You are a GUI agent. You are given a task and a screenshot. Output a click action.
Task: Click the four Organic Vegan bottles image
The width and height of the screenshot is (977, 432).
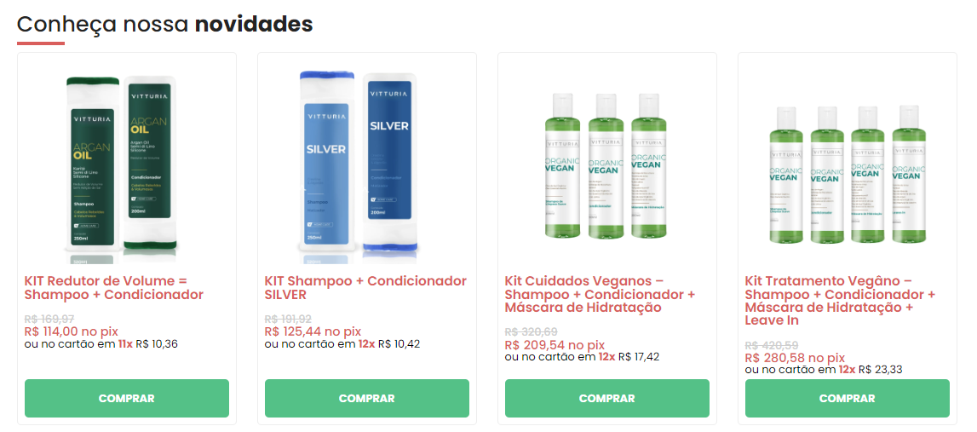tap(848, 174)
